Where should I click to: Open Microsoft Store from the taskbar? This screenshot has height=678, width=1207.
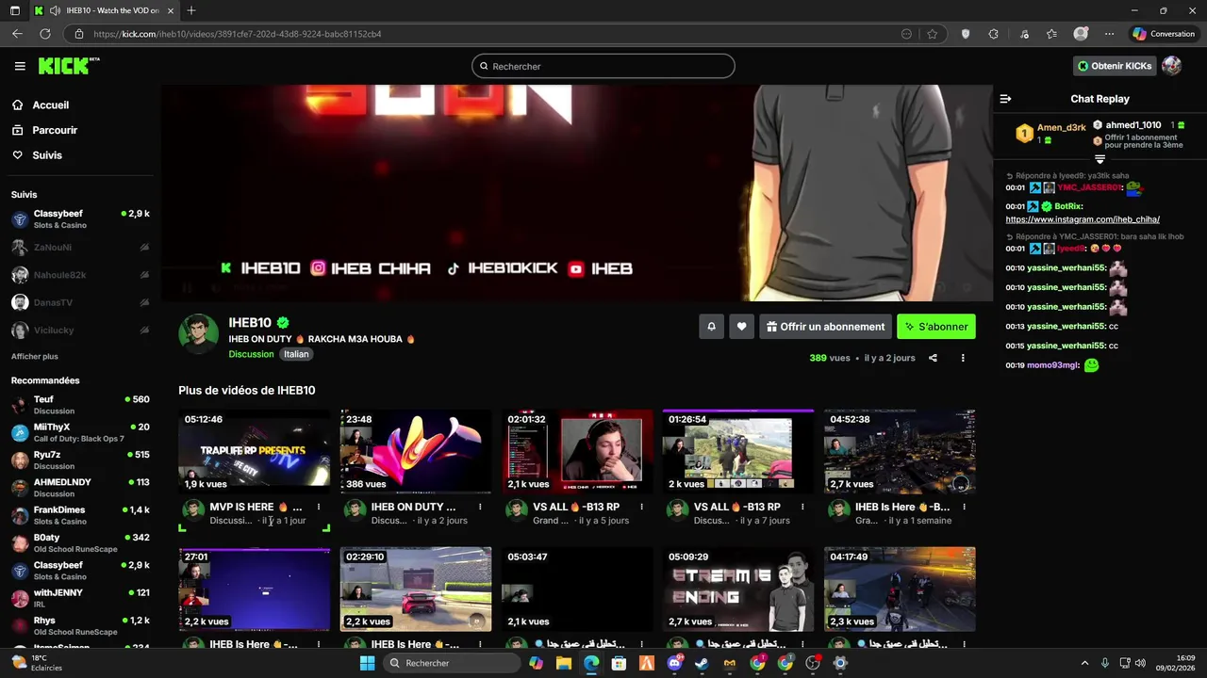click(x=619, y=663)
